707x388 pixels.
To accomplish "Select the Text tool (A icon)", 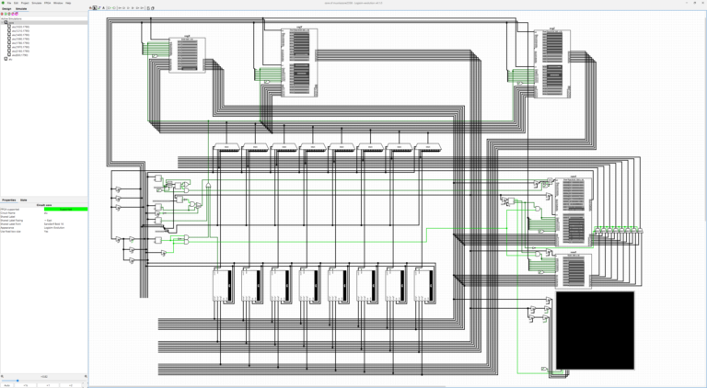I will point(104,7).
